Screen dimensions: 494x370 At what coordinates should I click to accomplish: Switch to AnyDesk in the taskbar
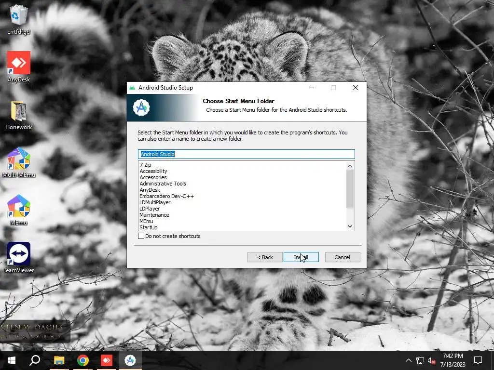coord(107,360)
